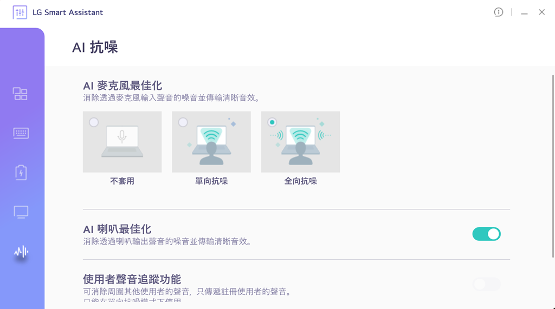Viewport: 555px width, 309px height.
Task: Click the AI 喇叭最佳化 heading
Action: point(117,229)
